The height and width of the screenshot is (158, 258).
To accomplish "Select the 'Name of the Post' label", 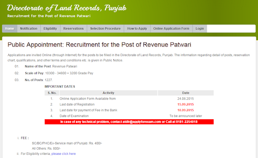I will pyautogui.click(x=38, y=66).
